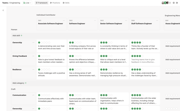Toggle the side panel layout icon

(177, 3)
